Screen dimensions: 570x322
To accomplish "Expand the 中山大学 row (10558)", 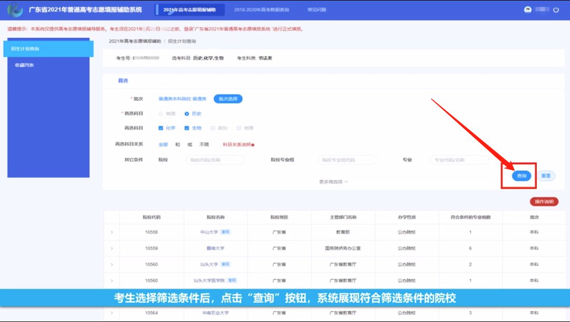I will coord(111,232).
